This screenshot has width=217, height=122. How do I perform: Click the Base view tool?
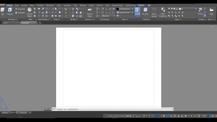(x=211, y=12)
